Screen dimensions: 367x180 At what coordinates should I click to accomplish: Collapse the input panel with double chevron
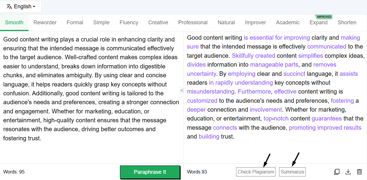pos(182,91)
